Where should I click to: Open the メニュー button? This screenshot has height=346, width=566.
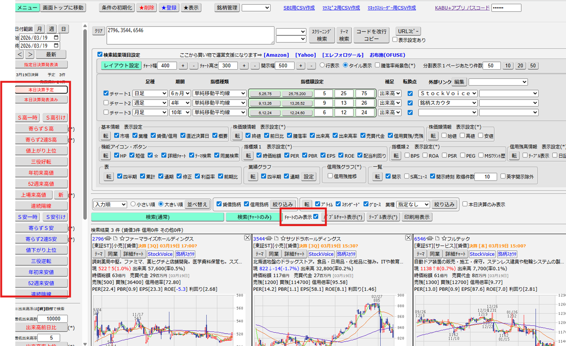pos(27,8)
